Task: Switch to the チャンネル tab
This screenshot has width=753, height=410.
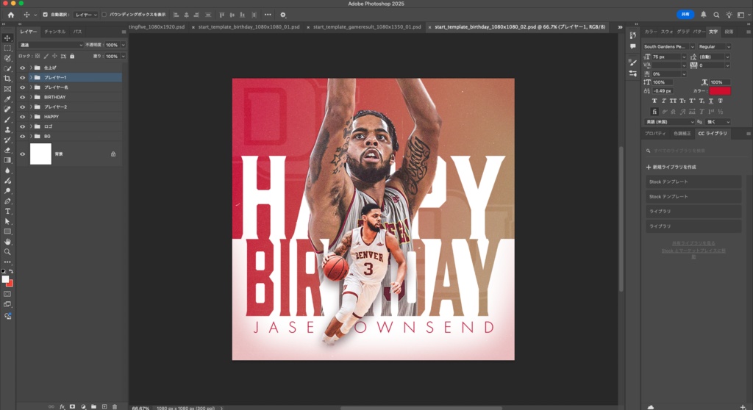Action: [54, 32]
